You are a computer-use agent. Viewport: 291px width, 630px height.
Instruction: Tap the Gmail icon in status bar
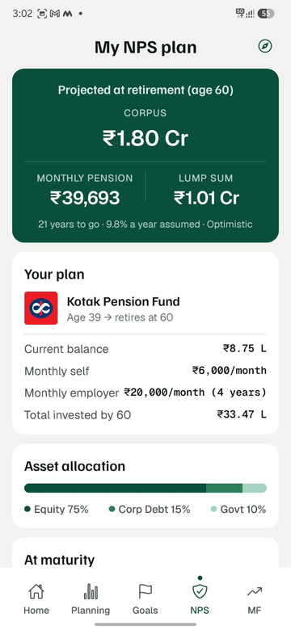pyautogui.click(x=55, y=14)
